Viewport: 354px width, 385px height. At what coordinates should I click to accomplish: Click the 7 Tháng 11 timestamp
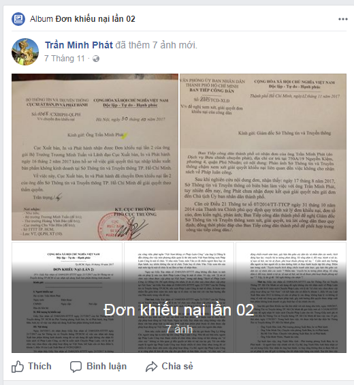click(x=65, y=59)
